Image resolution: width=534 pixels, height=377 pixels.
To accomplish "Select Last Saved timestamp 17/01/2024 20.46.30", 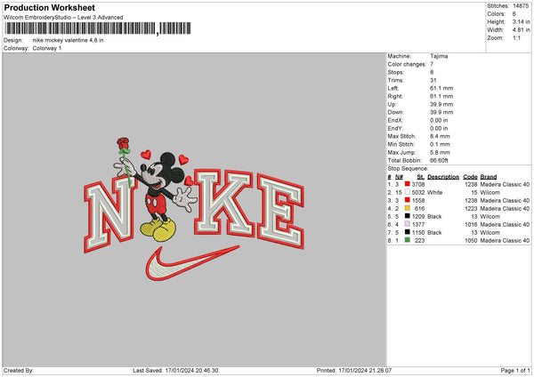I will pos(191,370).
